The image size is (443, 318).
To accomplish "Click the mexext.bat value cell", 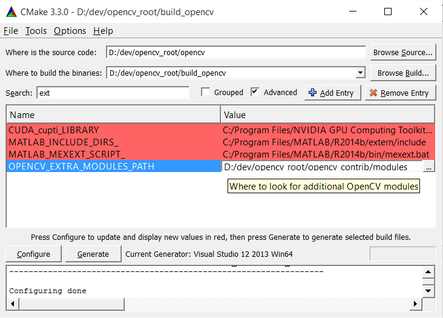I will 328,154.
